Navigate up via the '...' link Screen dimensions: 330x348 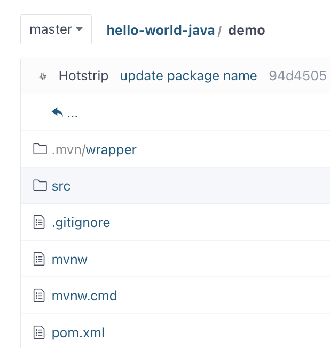coord(73,114)
